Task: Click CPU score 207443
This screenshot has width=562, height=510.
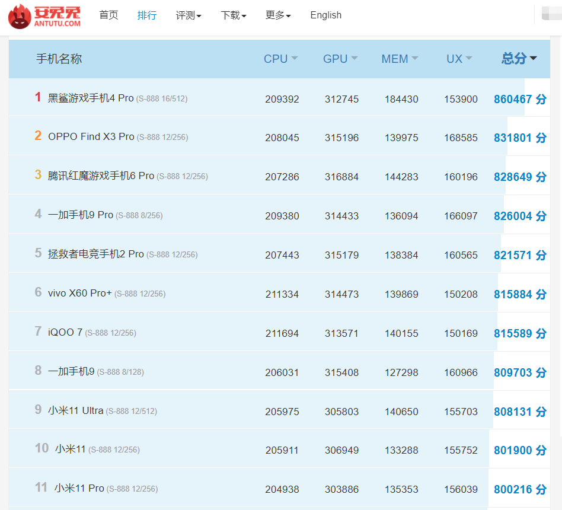Action: (x=282, y=255)
